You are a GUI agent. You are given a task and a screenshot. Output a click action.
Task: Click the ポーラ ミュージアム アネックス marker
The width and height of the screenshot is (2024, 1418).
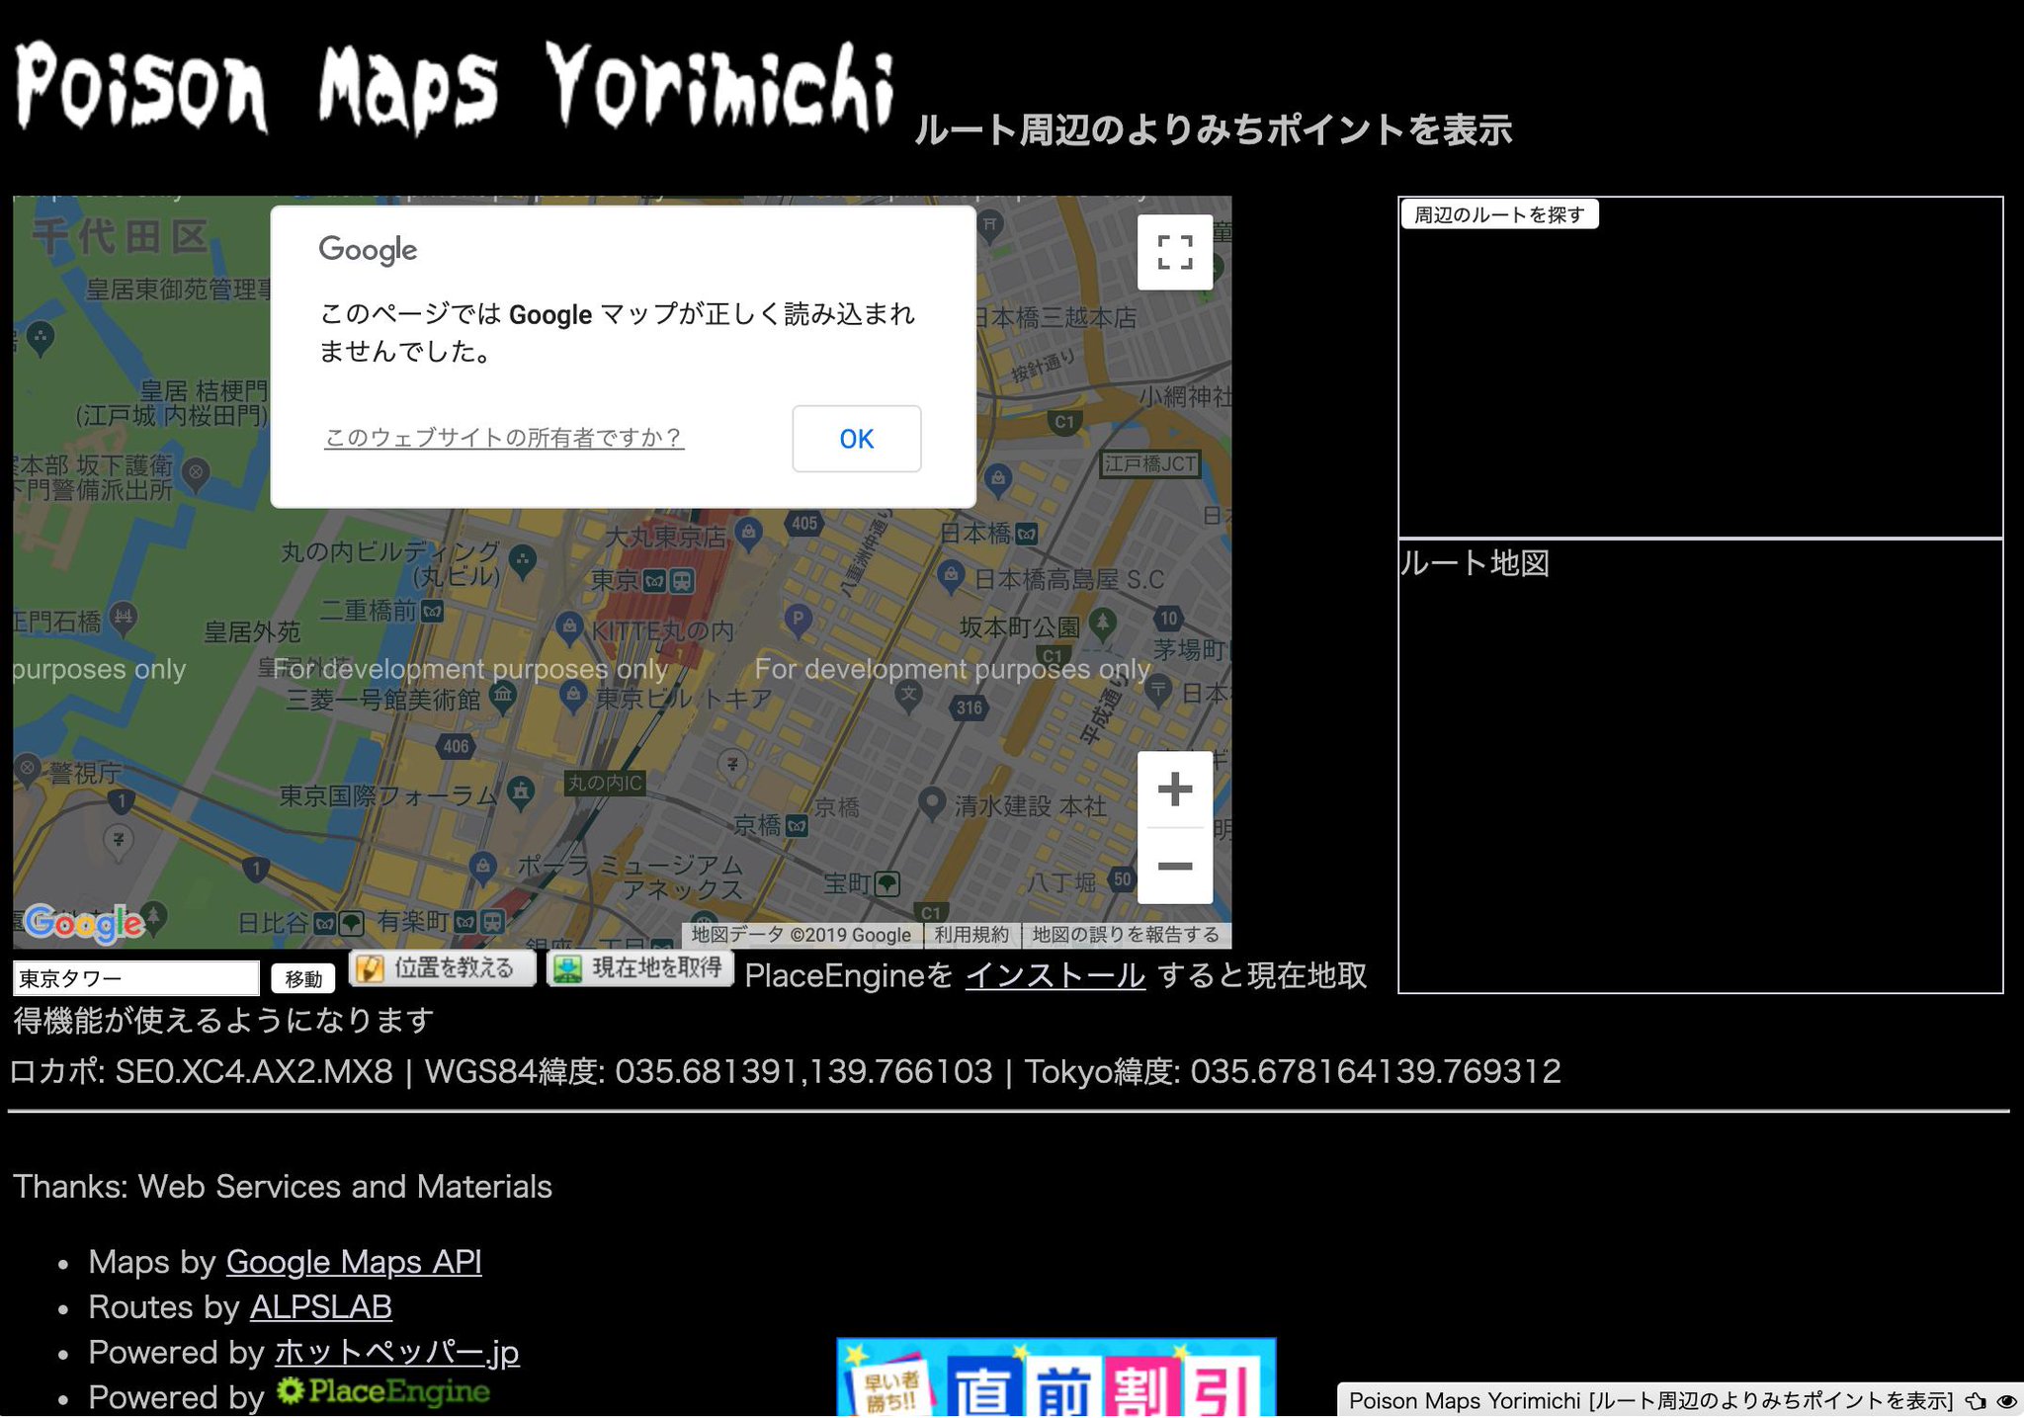(x=482, y=867)
